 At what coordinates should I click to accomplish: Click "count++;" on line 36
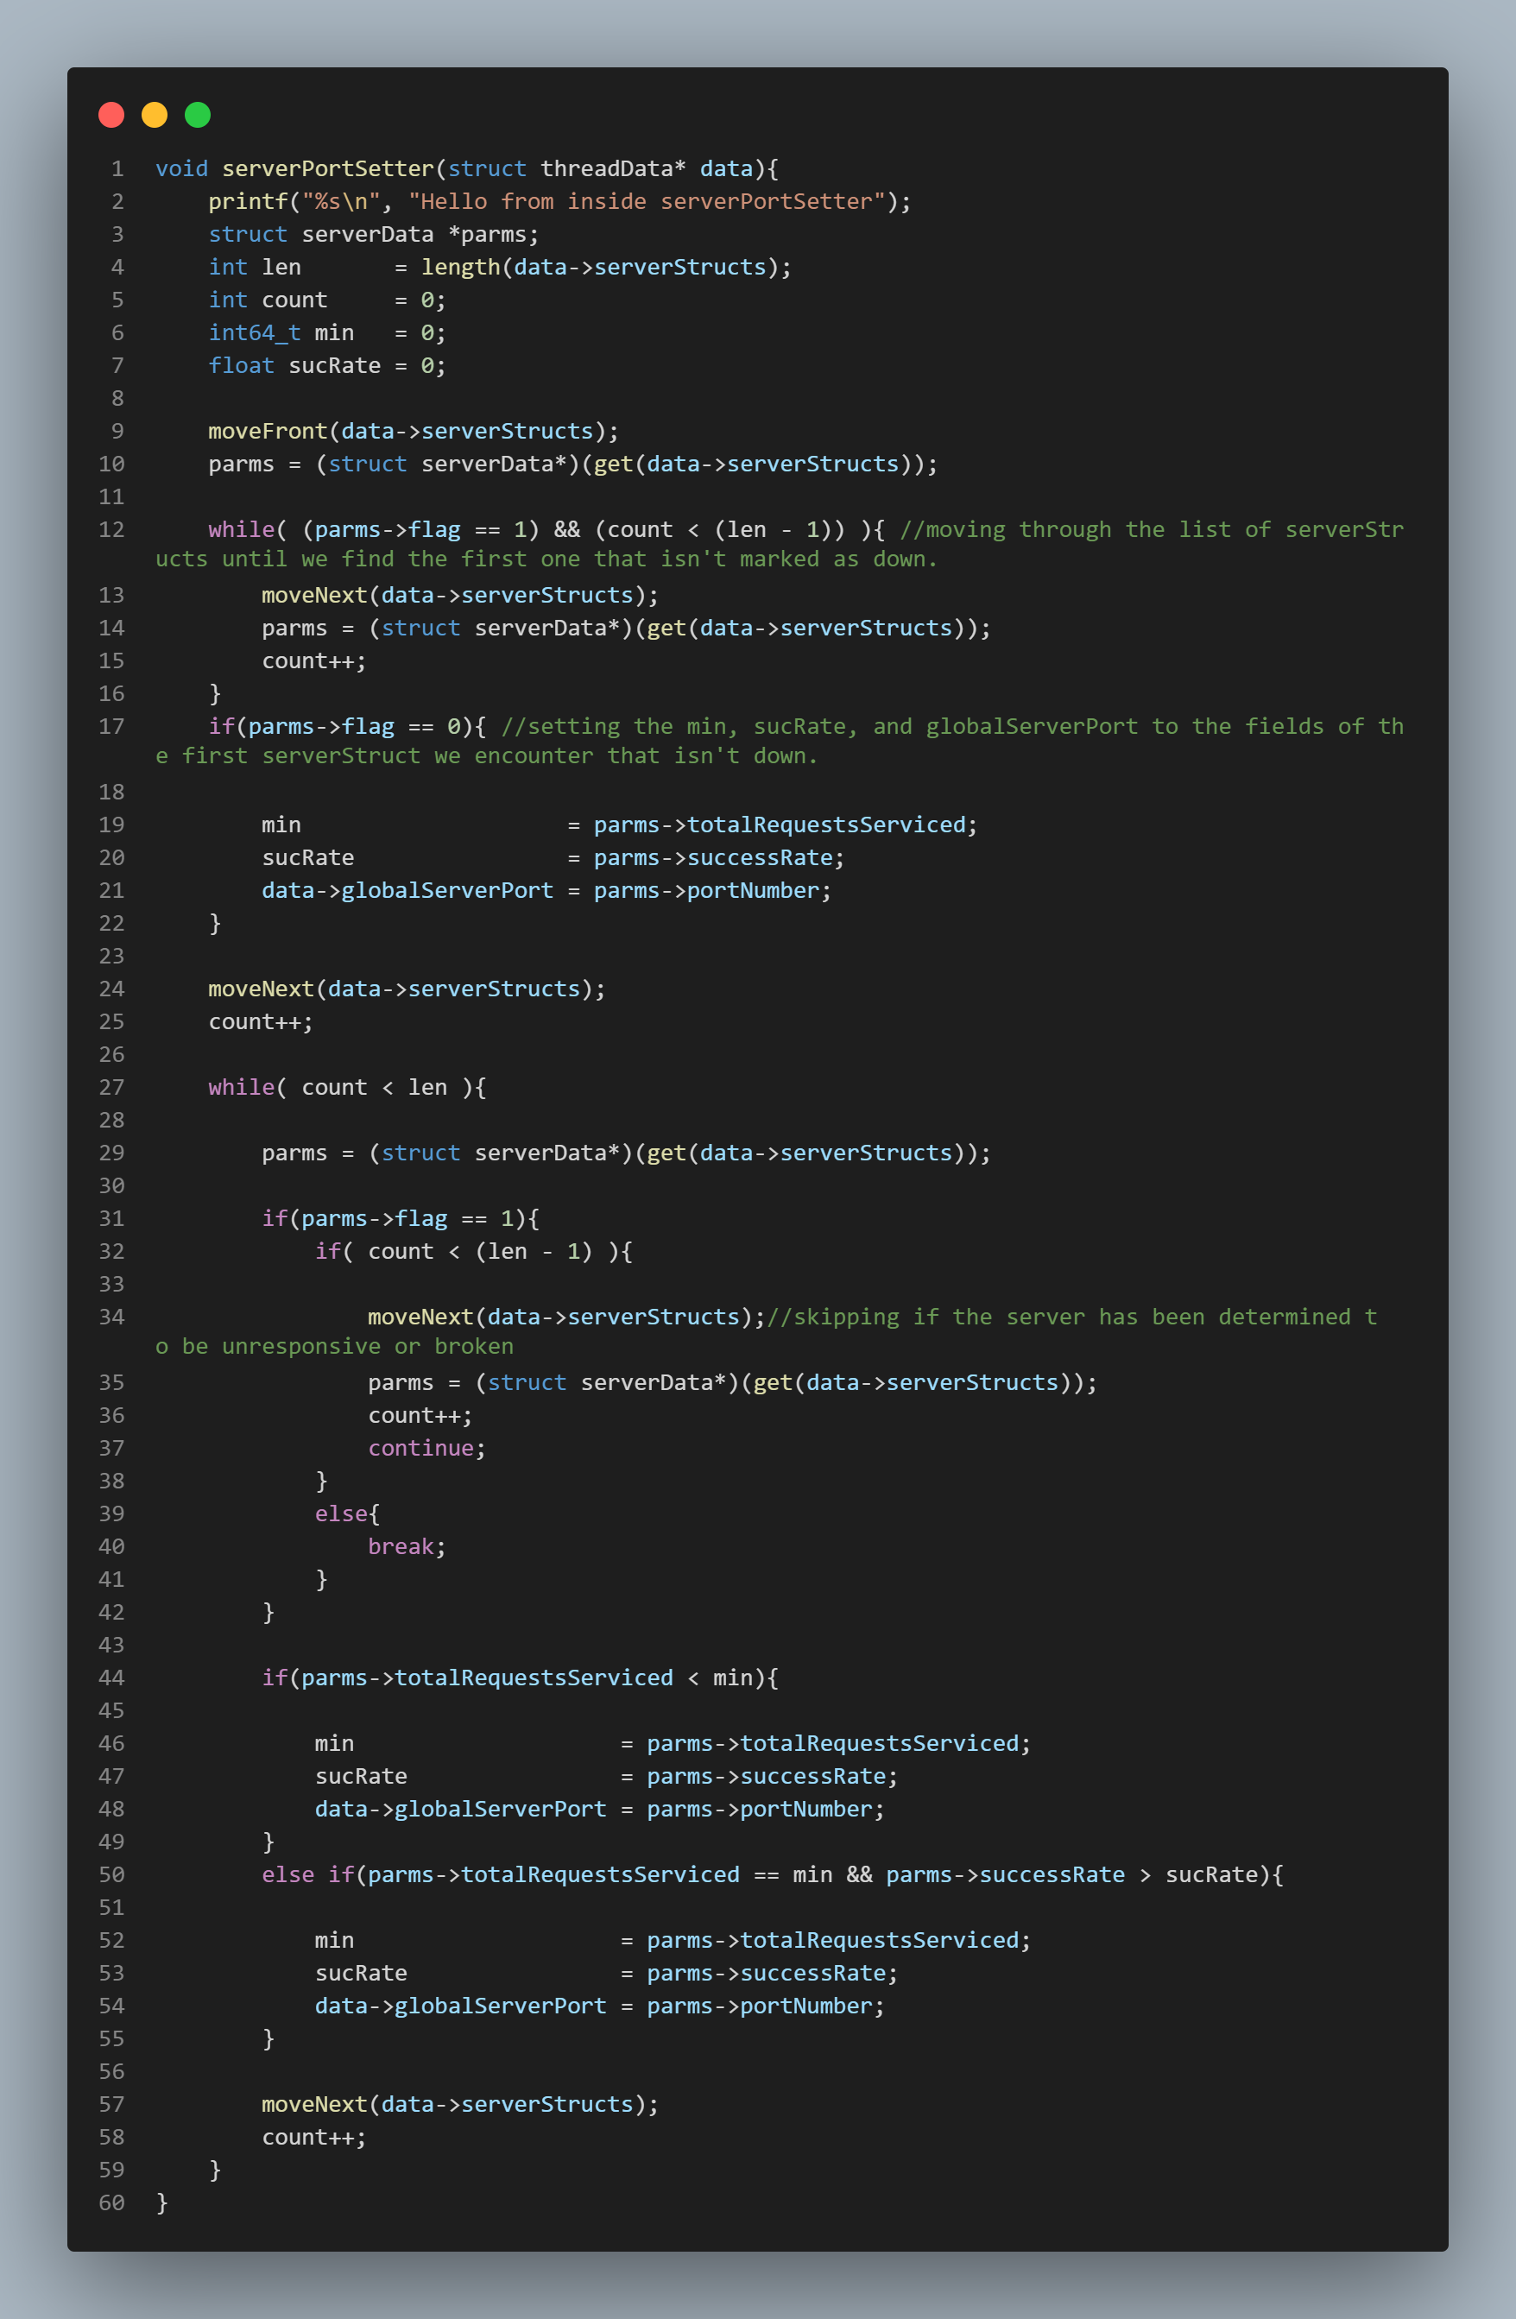pyautogui.click(x=420, y=1416)
